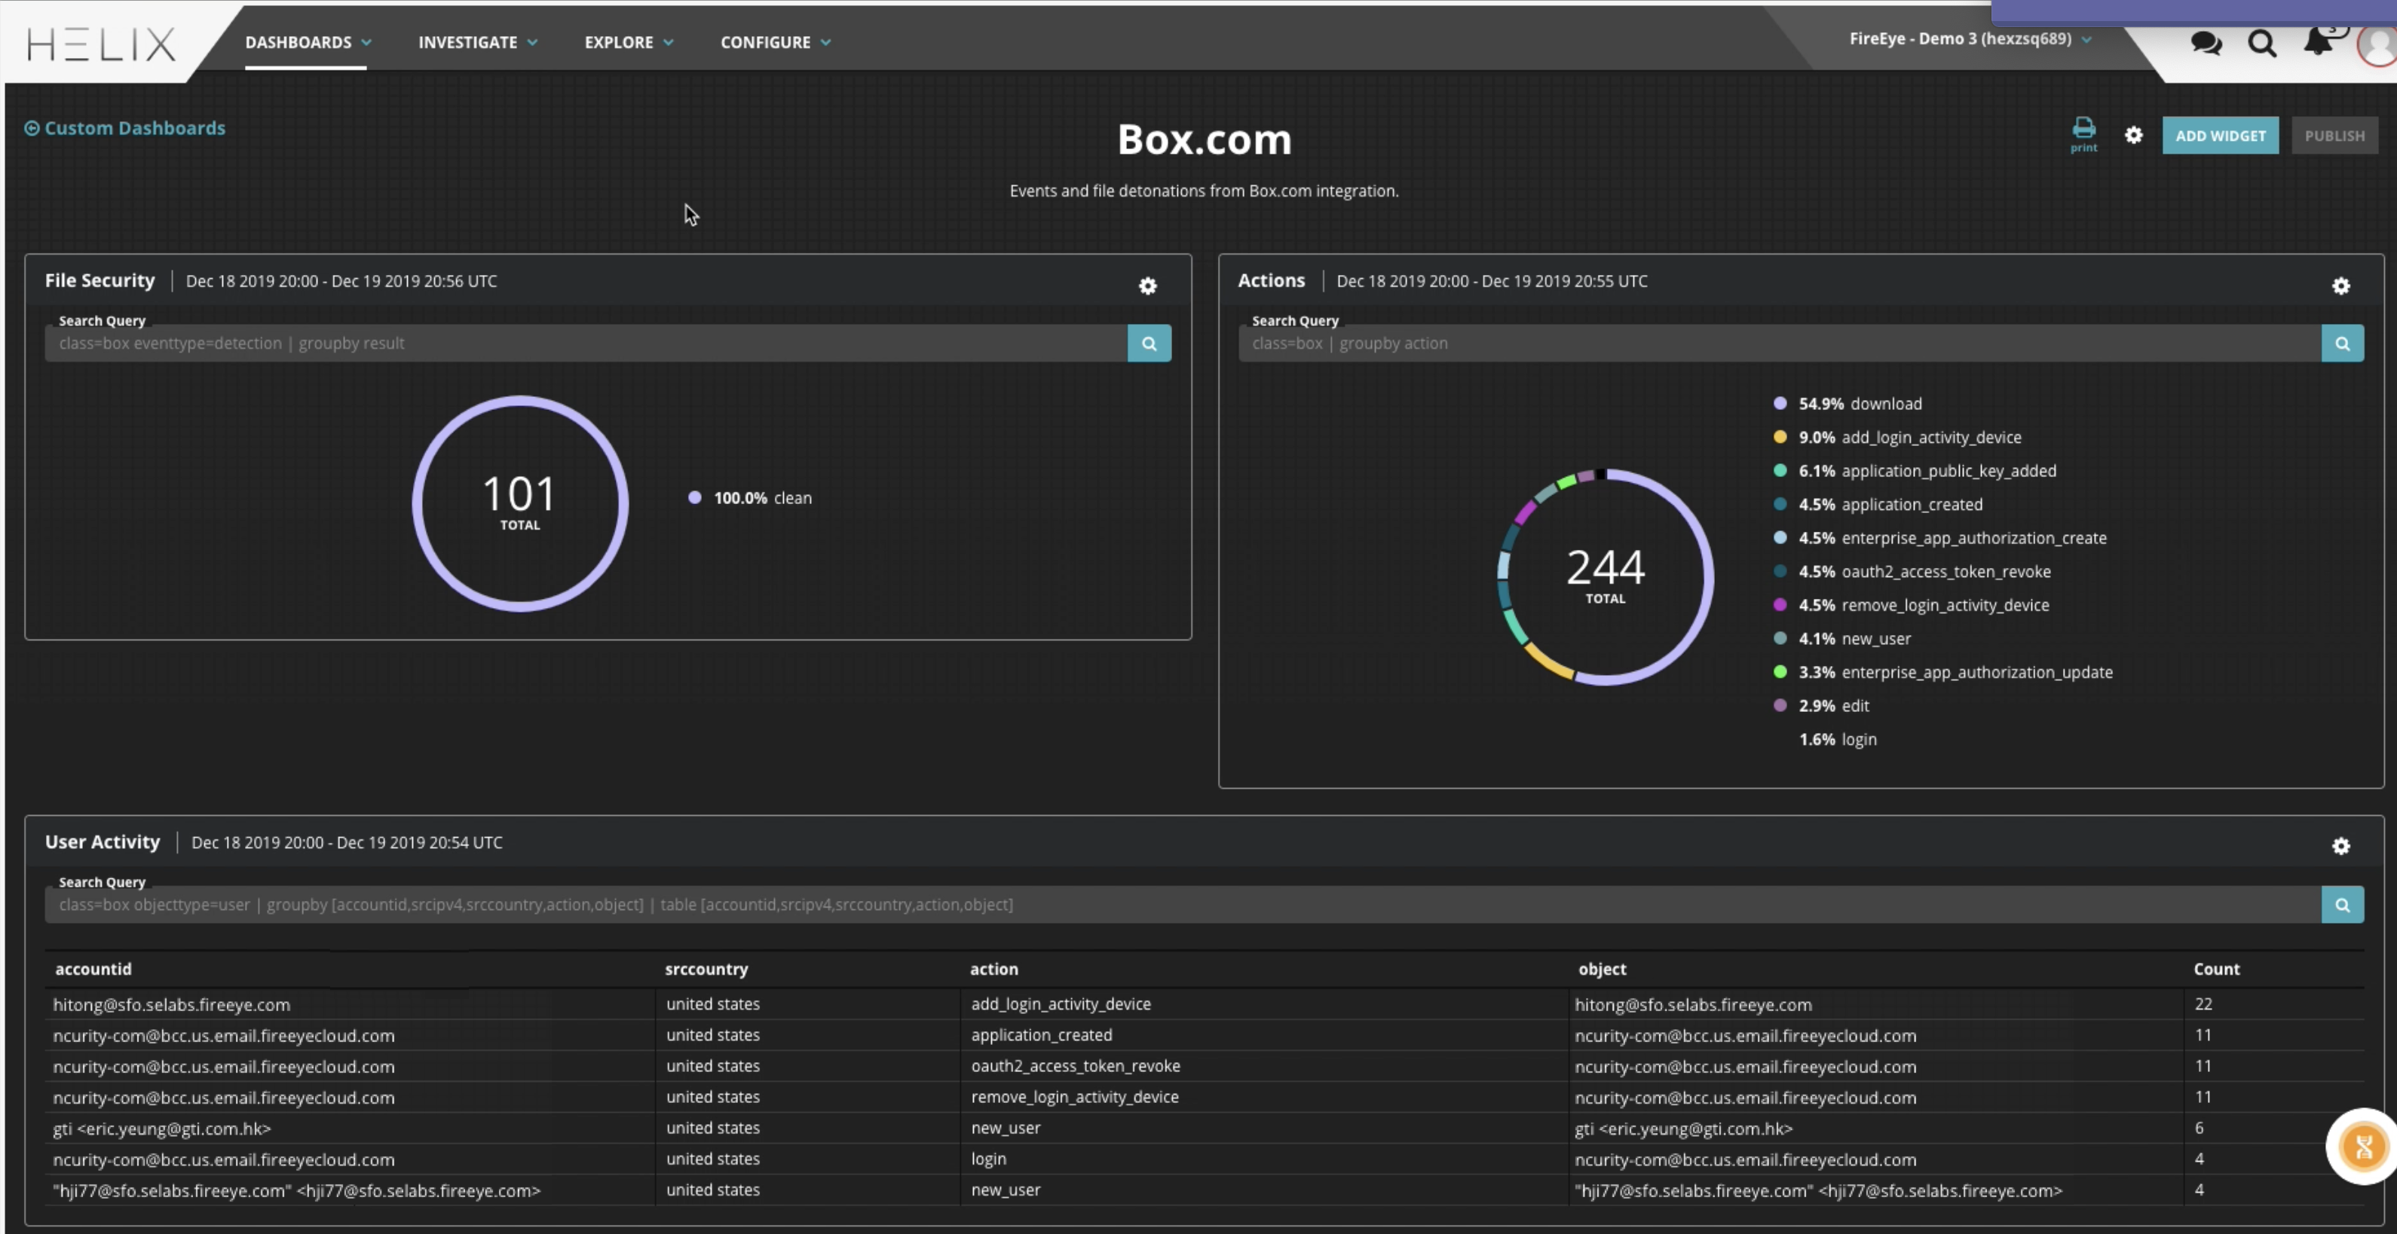Click the Count value 6
Viewport: 2397px width, 1234px height.
tap(2199, 1128)
